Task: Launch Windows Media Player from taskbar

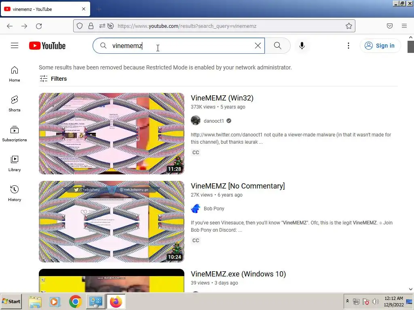Action: 55,302
